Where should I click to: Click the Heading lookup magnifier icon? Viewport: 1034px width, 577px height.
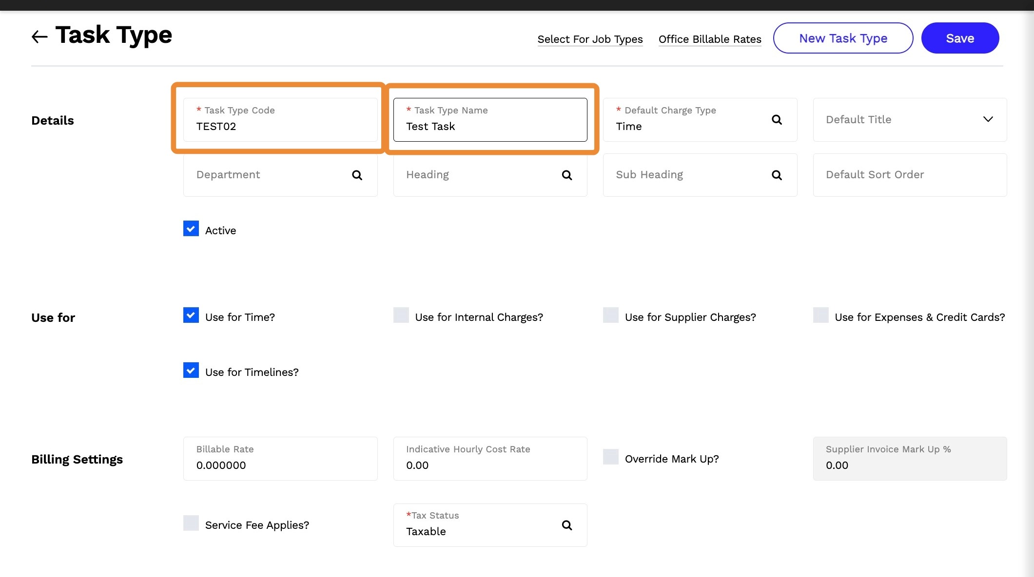(566, 175)
